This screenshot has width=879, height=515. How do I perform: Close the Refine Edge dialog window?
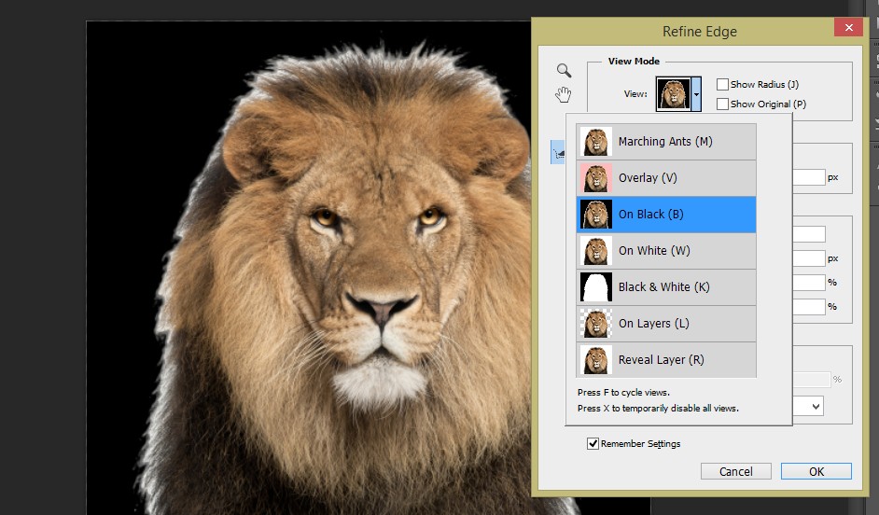849,29
